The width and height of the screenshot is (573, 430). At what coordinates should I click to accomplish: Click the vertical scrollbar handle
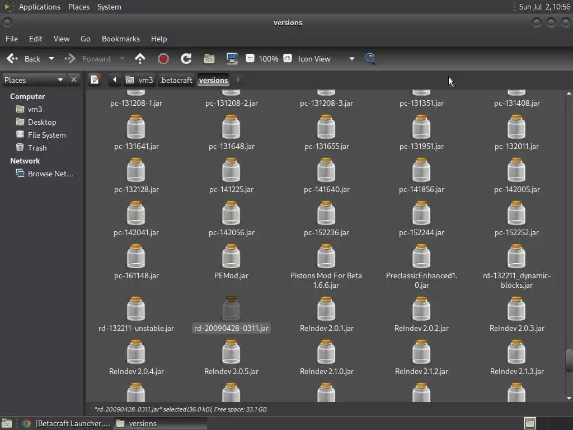(569, 360)
